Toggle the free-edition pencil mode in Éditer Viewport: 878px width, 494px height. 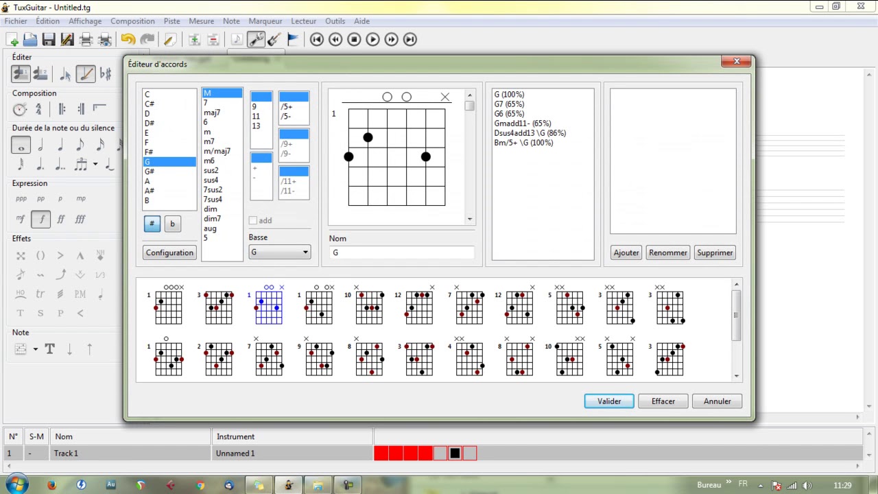tap(86, 73)
